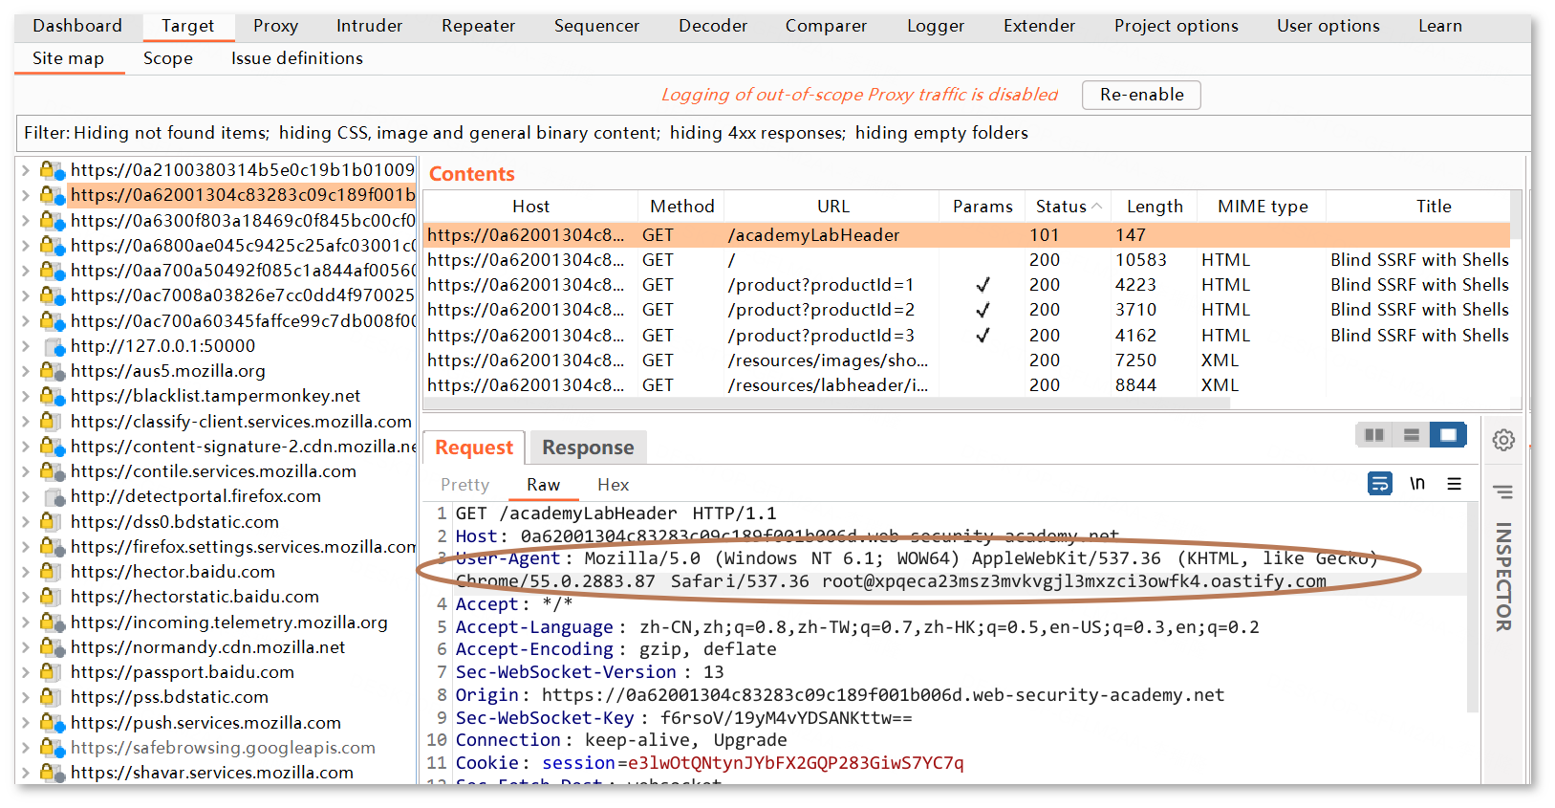Click the Re-enable button
The width and height of the screenshot is (1555, 808).
tap(1141, 95)
